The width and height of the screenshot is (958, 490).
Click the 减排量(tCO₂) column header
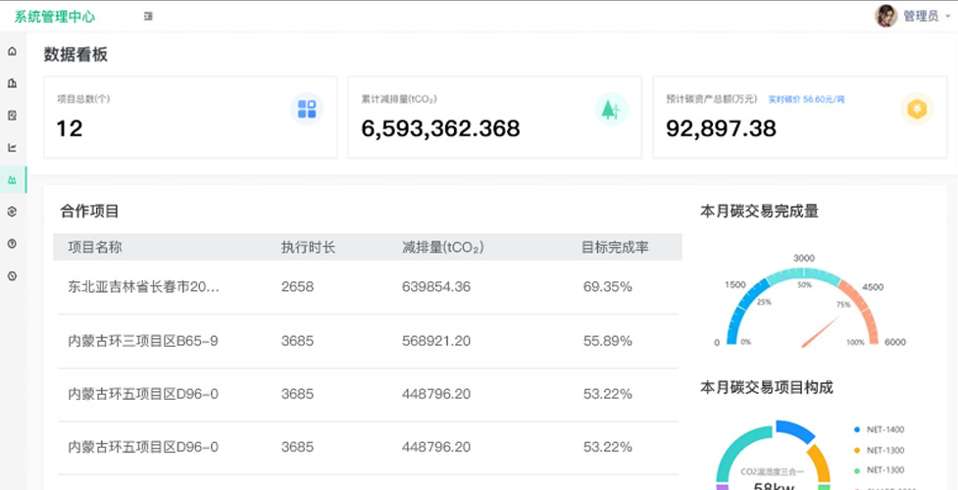coord(442,247)
